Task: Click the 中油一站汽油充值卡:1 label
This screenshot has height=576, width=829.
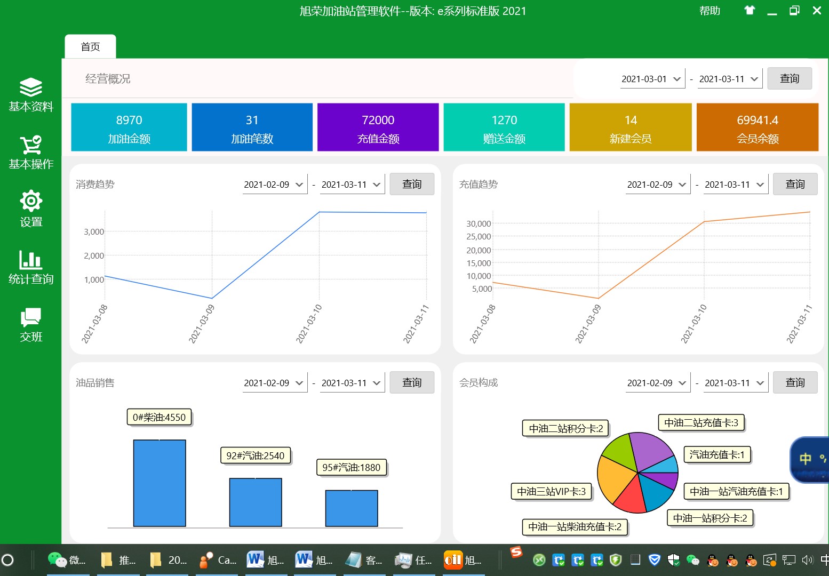Action: coord(737,491)
